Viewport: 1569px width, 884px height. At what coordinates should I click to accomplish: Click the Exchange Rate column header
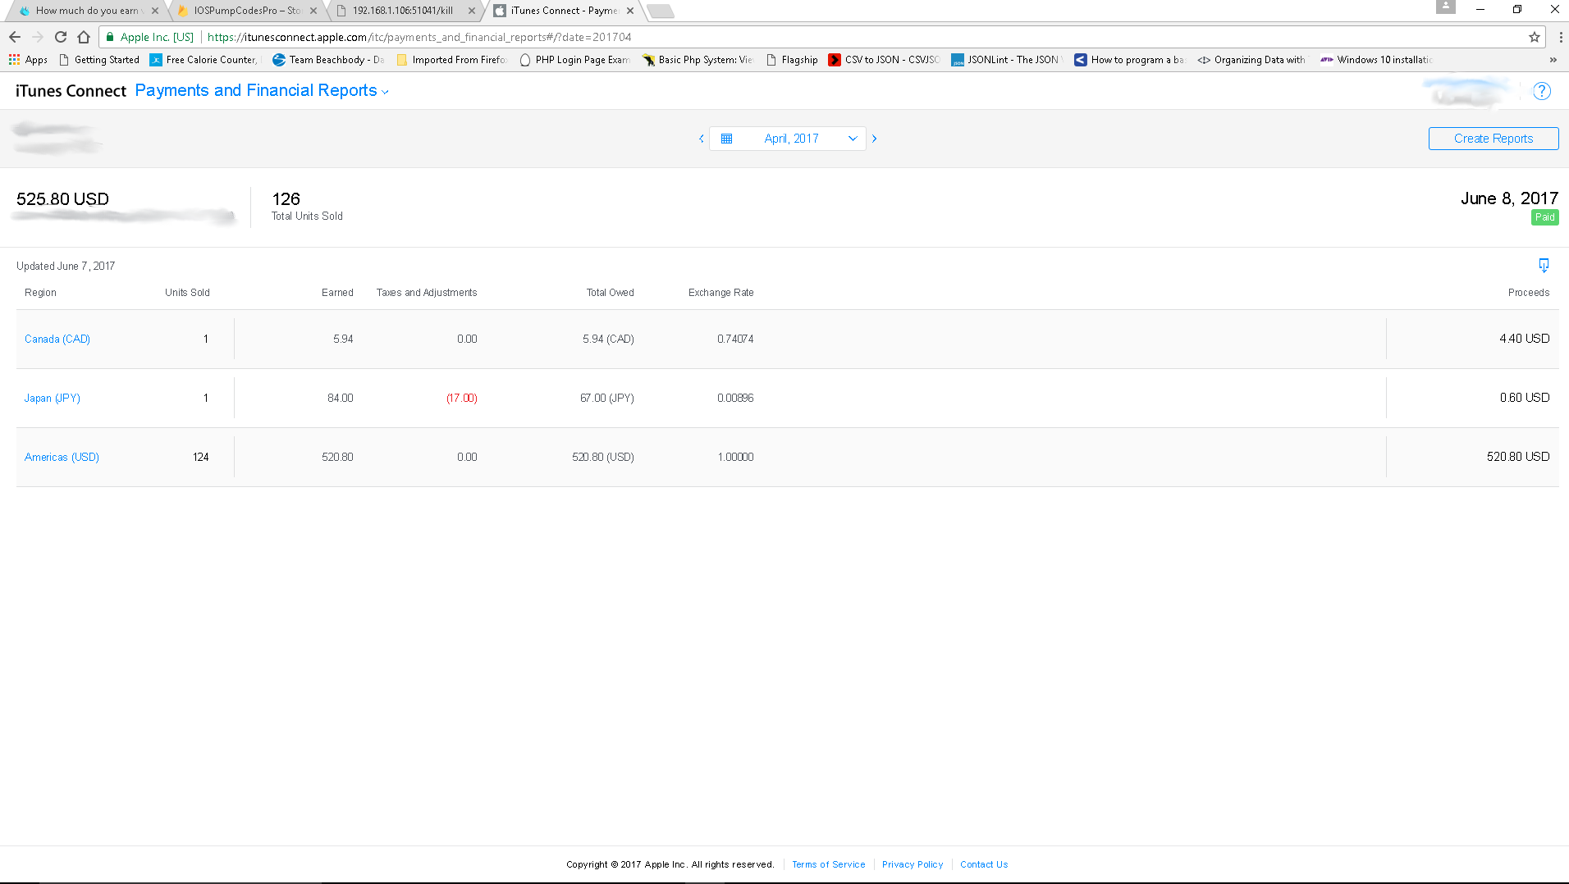point(721,293)
